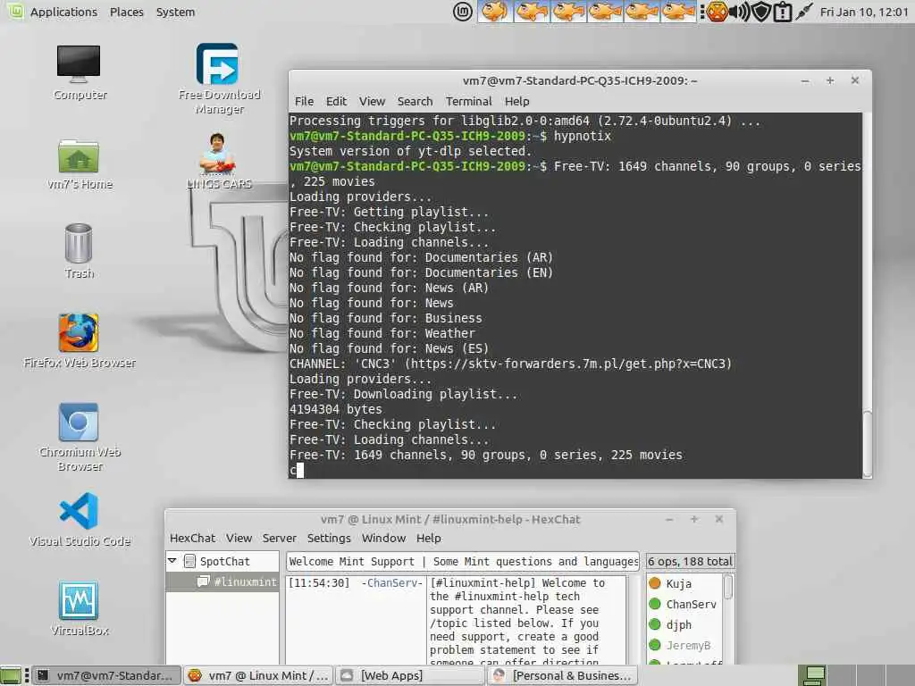Open the shield update manager tray icon

pos(761,12)
